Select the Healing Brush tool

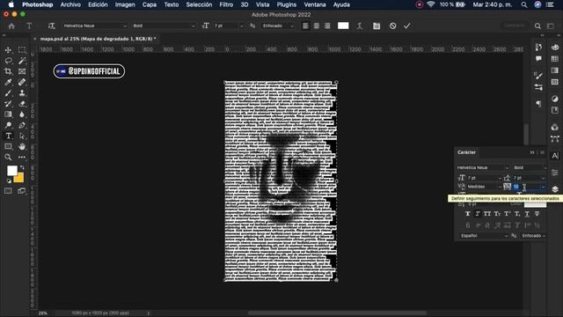click(22, 82)
